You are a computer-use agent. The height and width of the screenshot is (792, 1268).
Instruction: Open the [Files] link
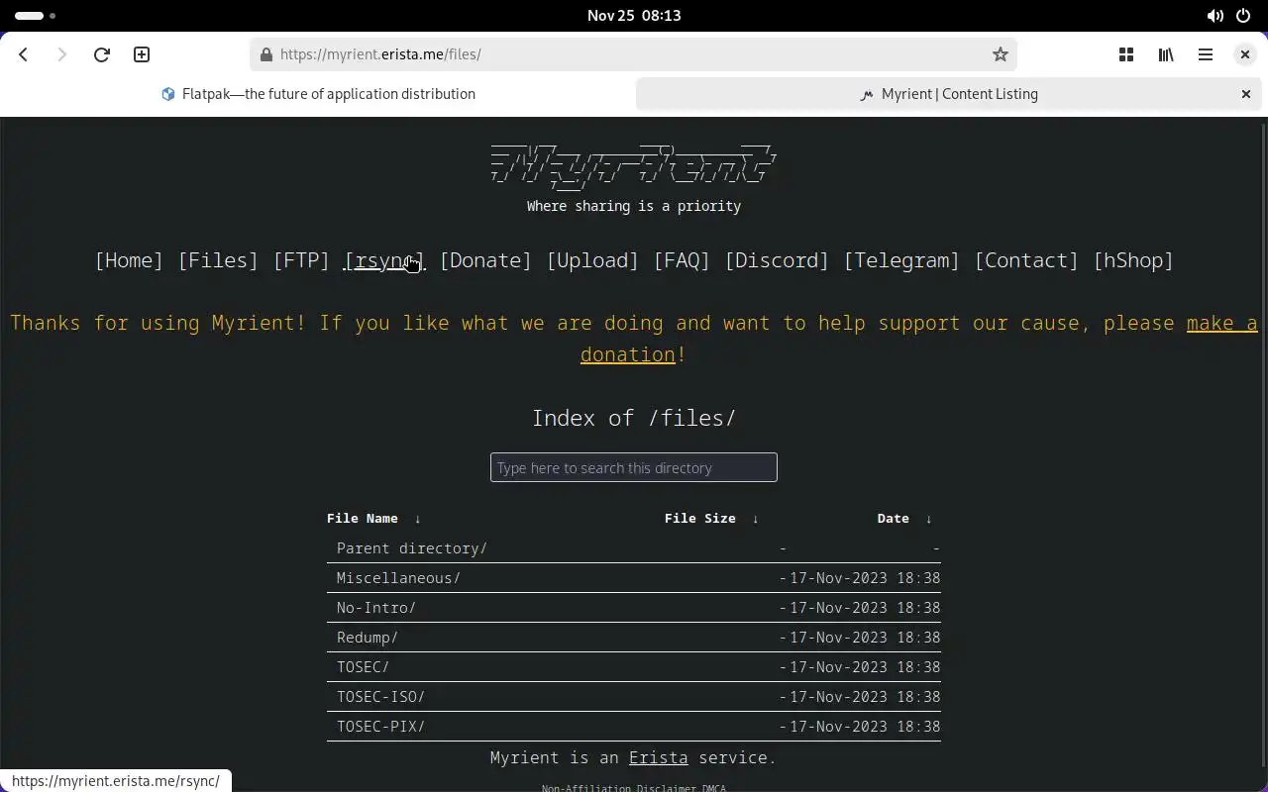point(218,260)
